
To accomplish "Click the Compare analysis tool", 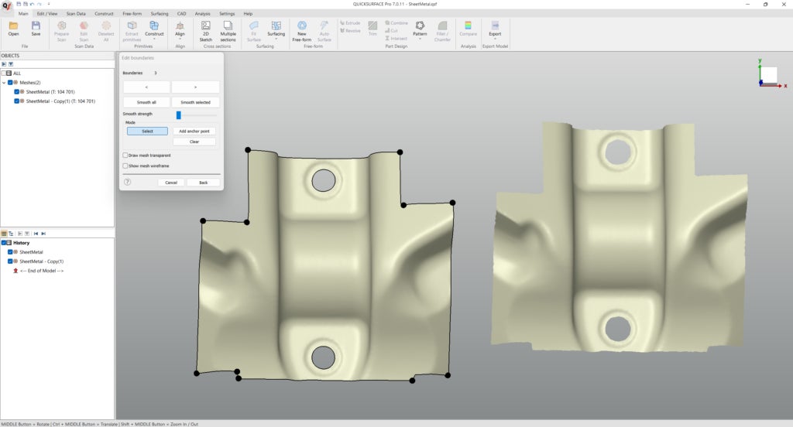I will [469, 29].
